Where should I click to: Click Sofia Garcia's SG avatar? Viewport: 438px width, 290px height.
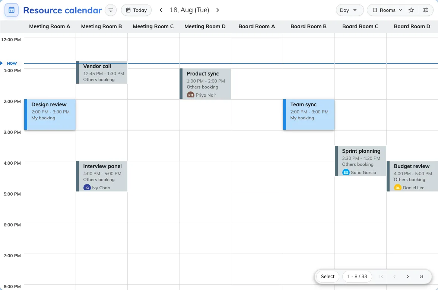click(346, 173)
